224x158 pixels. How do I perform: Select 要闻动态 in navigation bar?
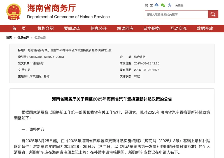point(72,28)
